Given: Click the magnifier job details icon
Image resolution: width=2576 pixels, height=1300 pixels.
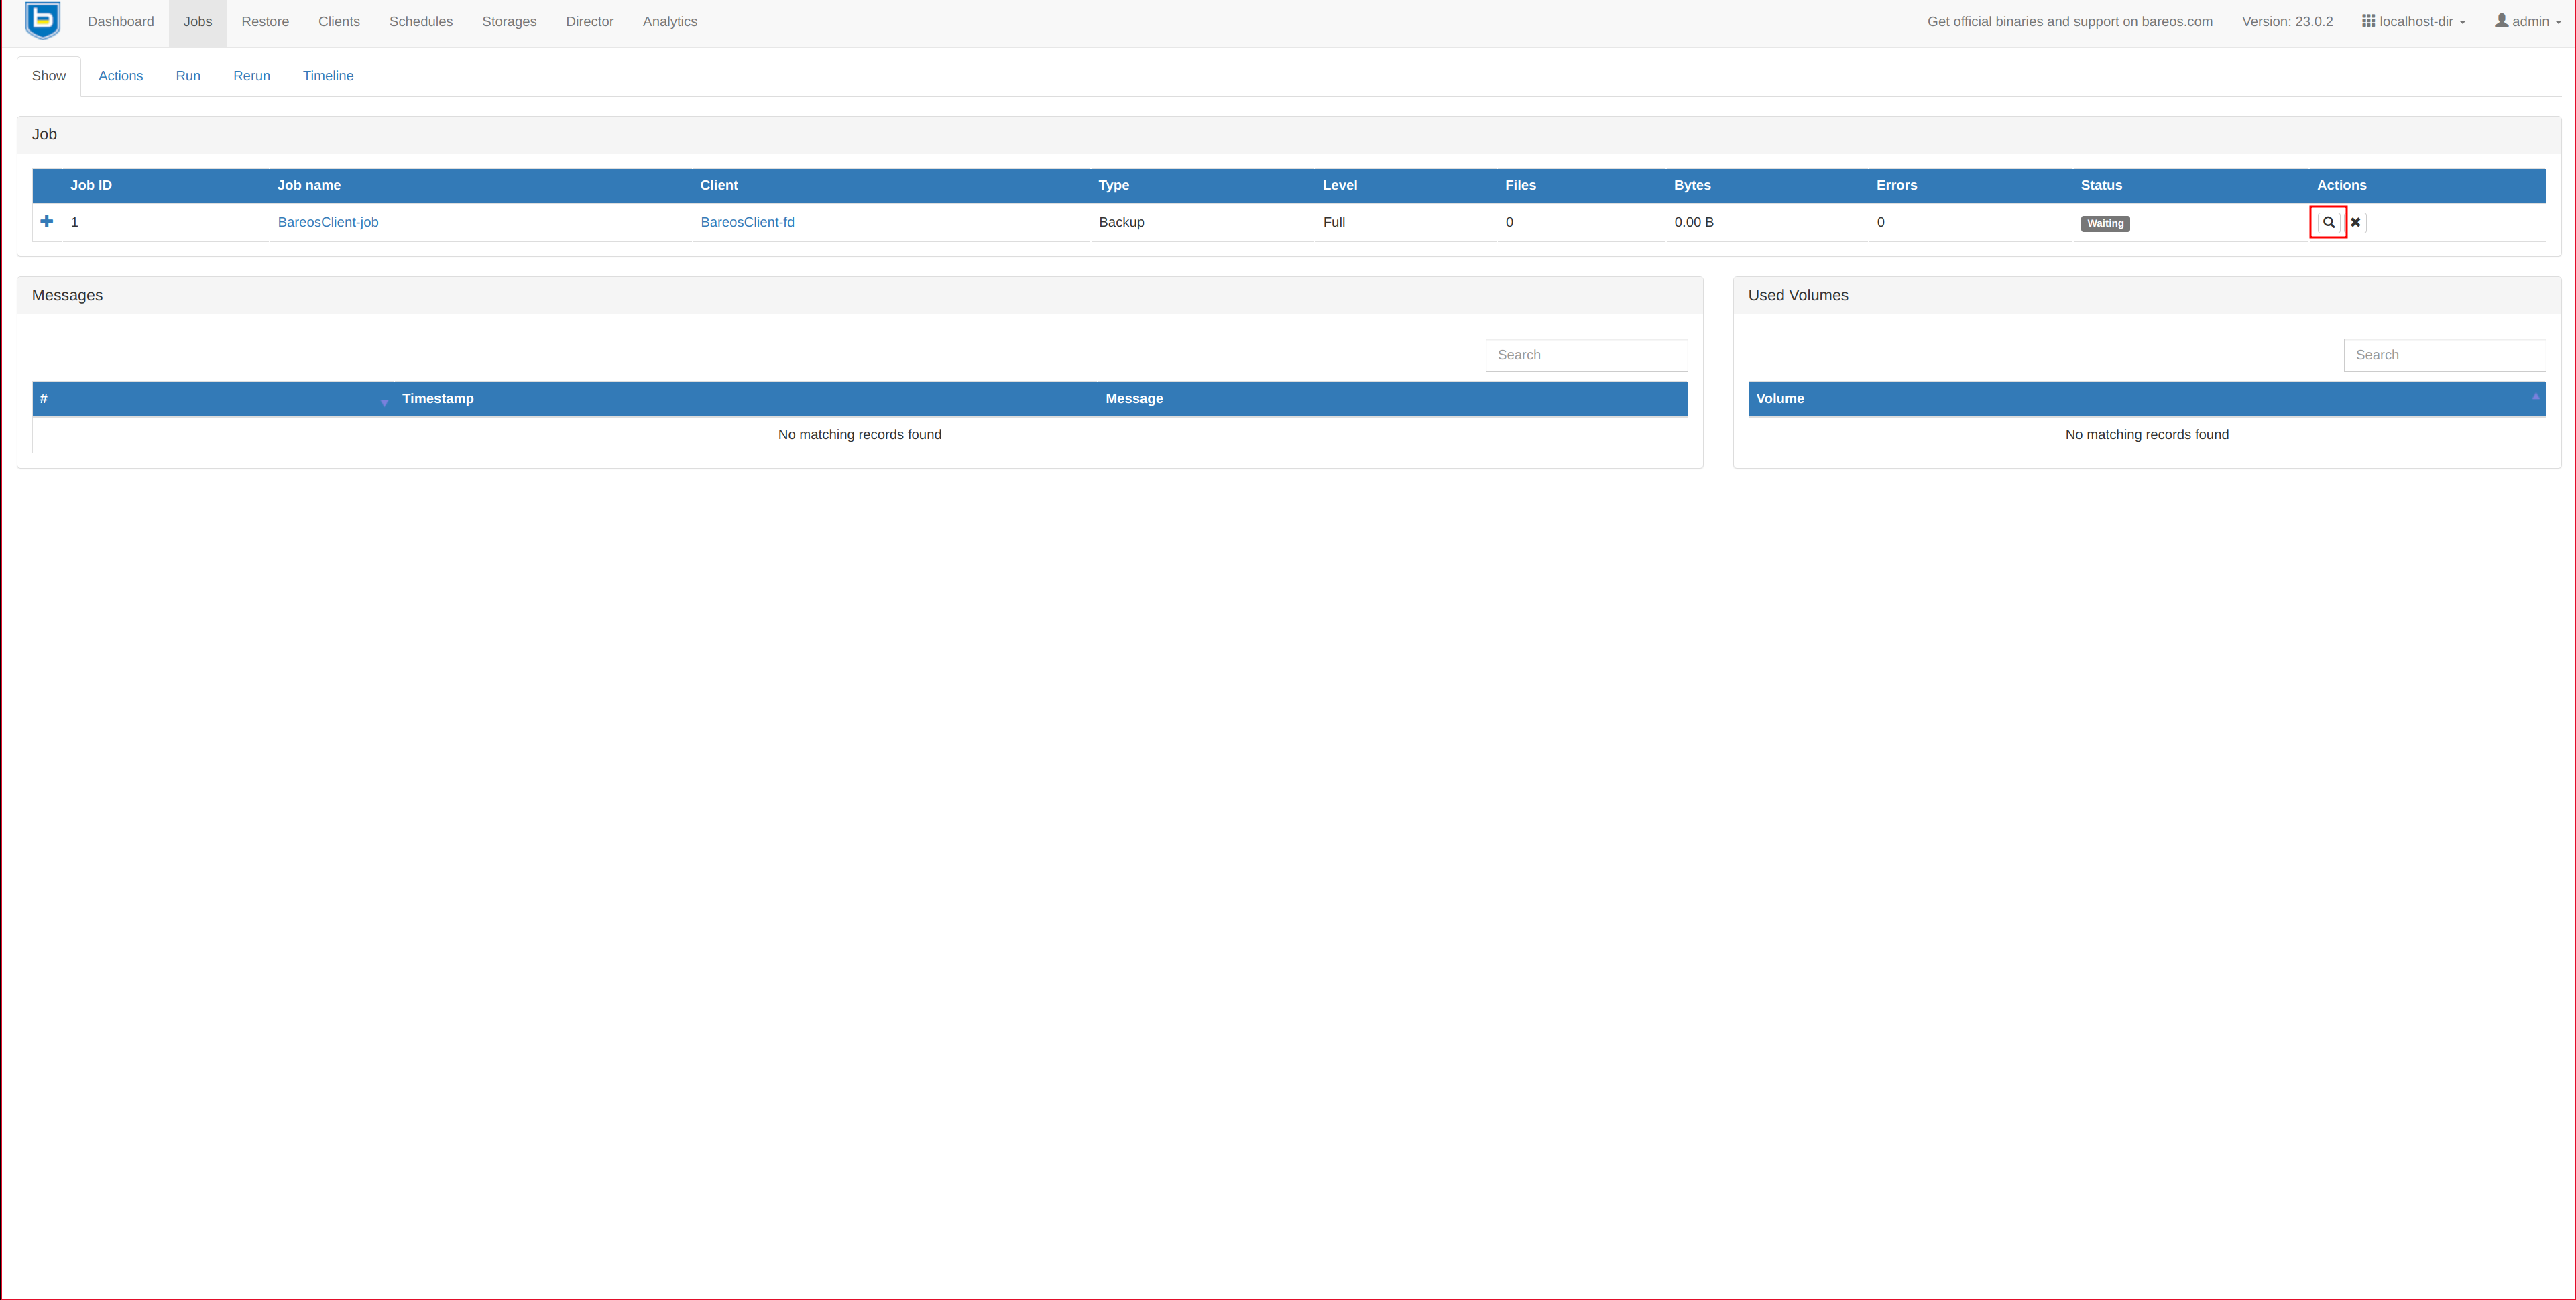Looking at the screenshot, I should click(2328, 222).
